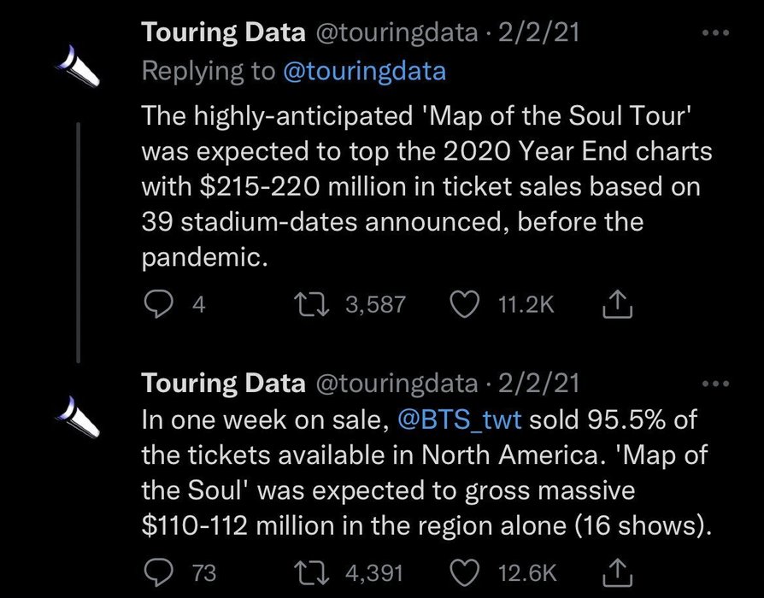Open Touring Data profile name on first tweet

223,32
